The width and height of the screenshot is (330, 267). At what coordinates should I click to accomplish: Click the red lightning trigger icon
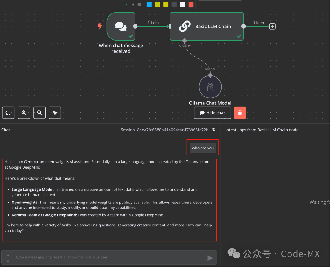[100, 26]
